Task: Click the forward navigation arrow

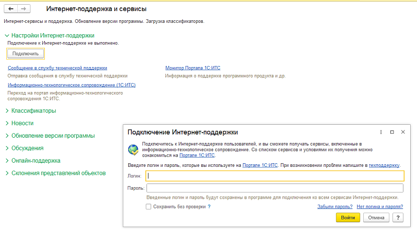Action: click(x=23, y=9)
